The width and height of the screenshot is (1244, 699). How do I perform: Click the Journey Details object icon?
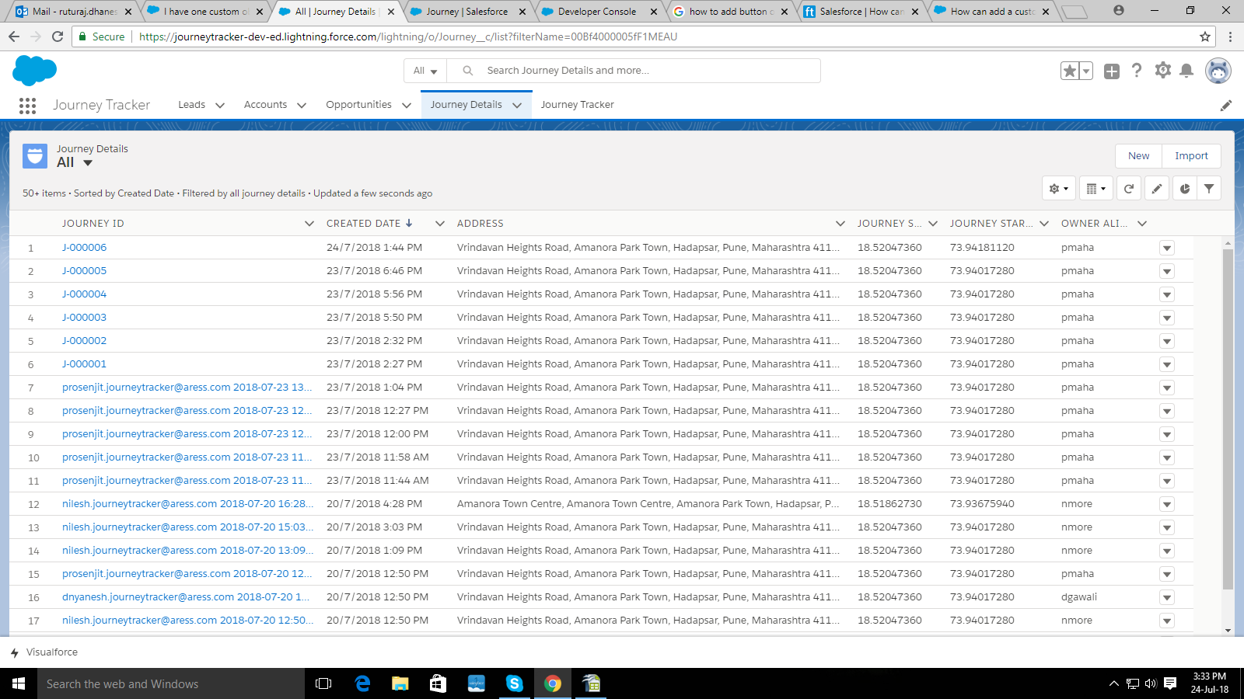[35, 156]
